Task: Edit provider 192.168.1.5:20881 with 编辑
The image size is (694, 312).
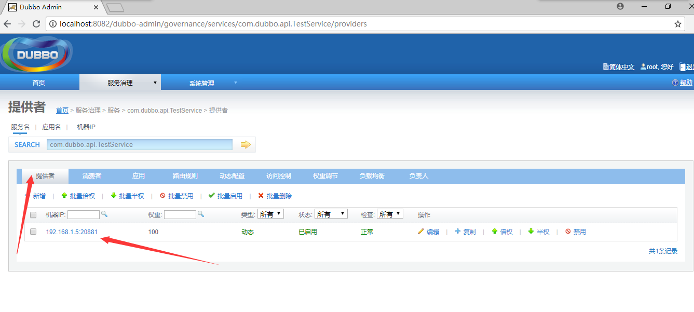Action: [429, 232]
